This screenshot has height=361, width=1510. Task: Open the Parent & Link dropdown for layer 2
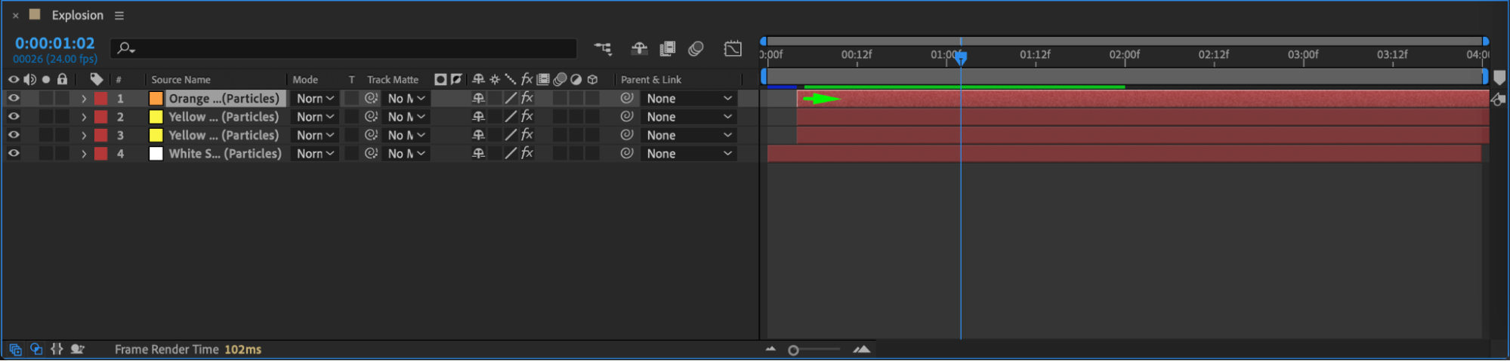click(x=688, y=117)
